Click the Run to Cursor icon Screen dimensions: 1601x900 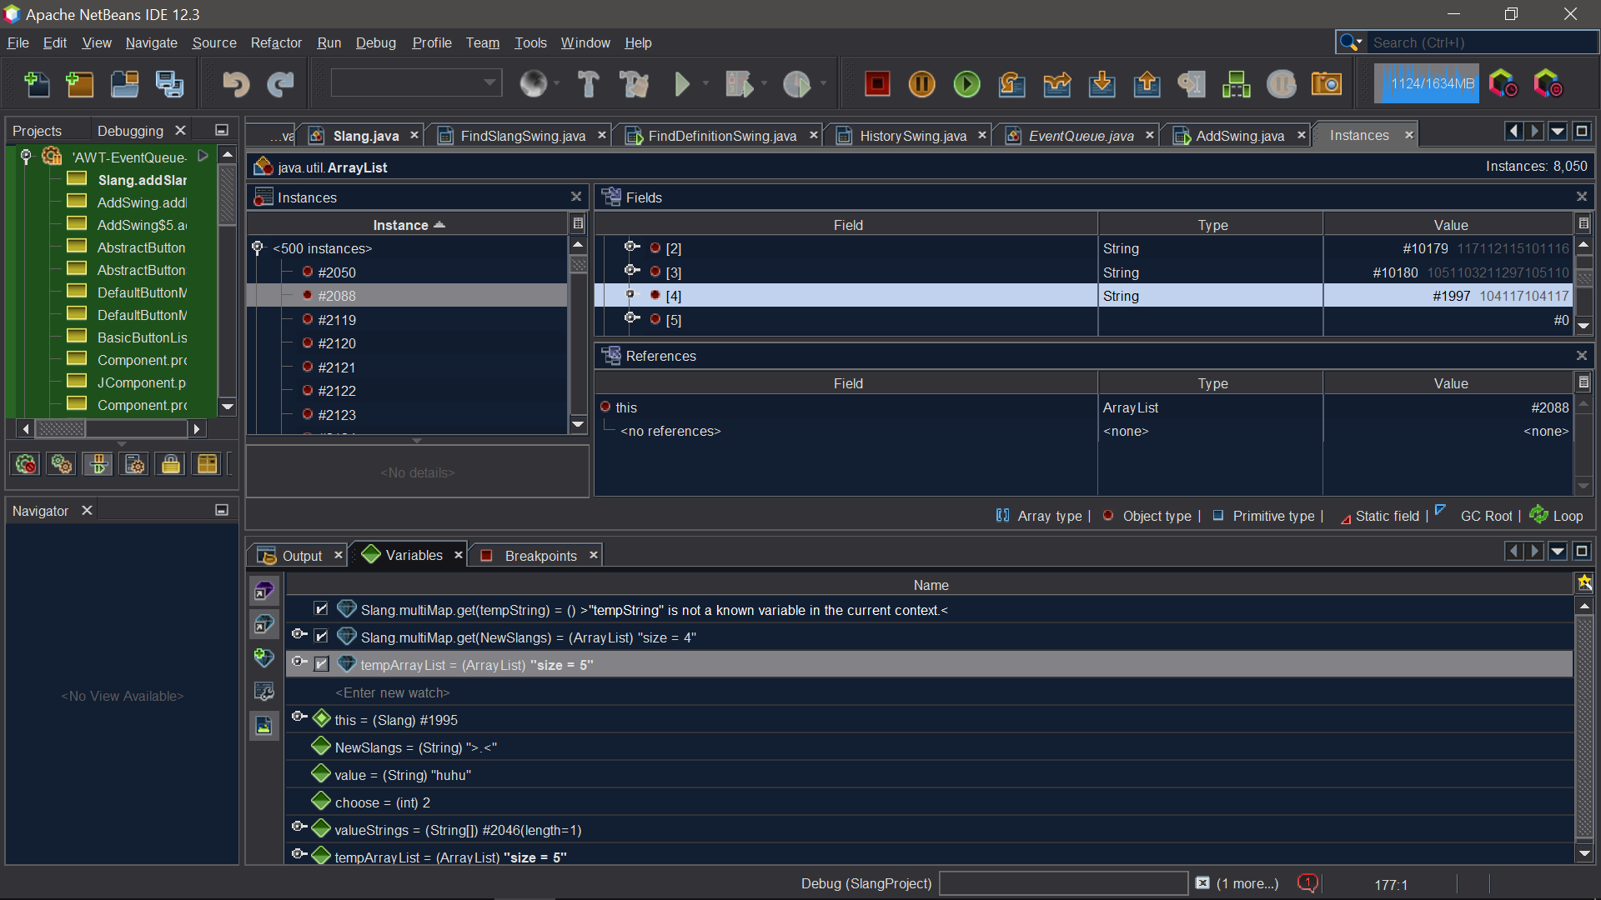(x=1192, y=84)
